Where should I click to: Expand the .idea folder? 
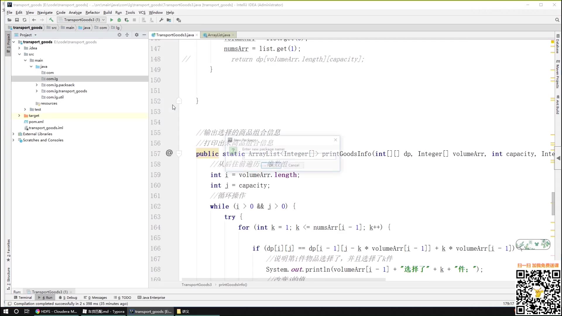tap(19, 48)
